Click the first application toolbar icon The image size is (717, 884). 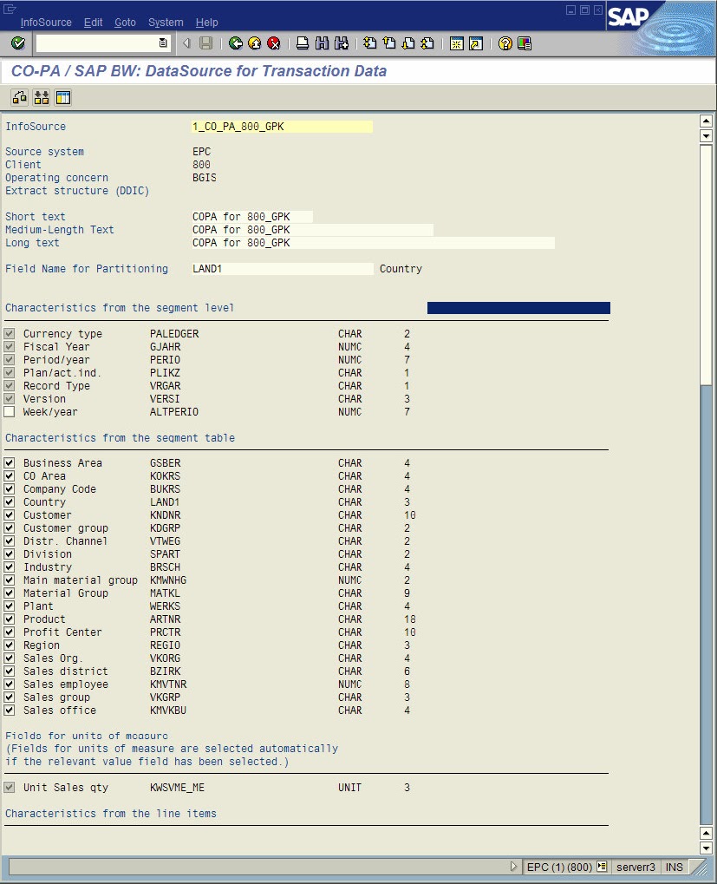pyautogui.click(x=20, y=97)
